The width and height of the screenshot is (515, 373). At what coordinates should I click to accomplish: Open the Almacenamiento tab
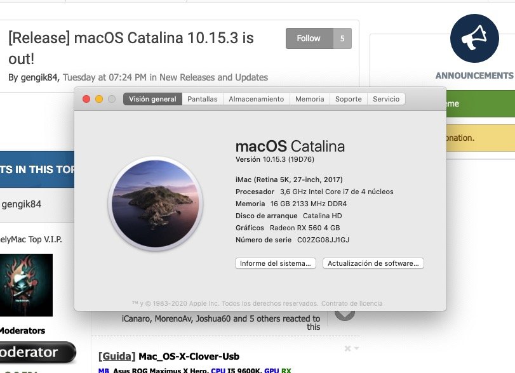pos(256,99)
